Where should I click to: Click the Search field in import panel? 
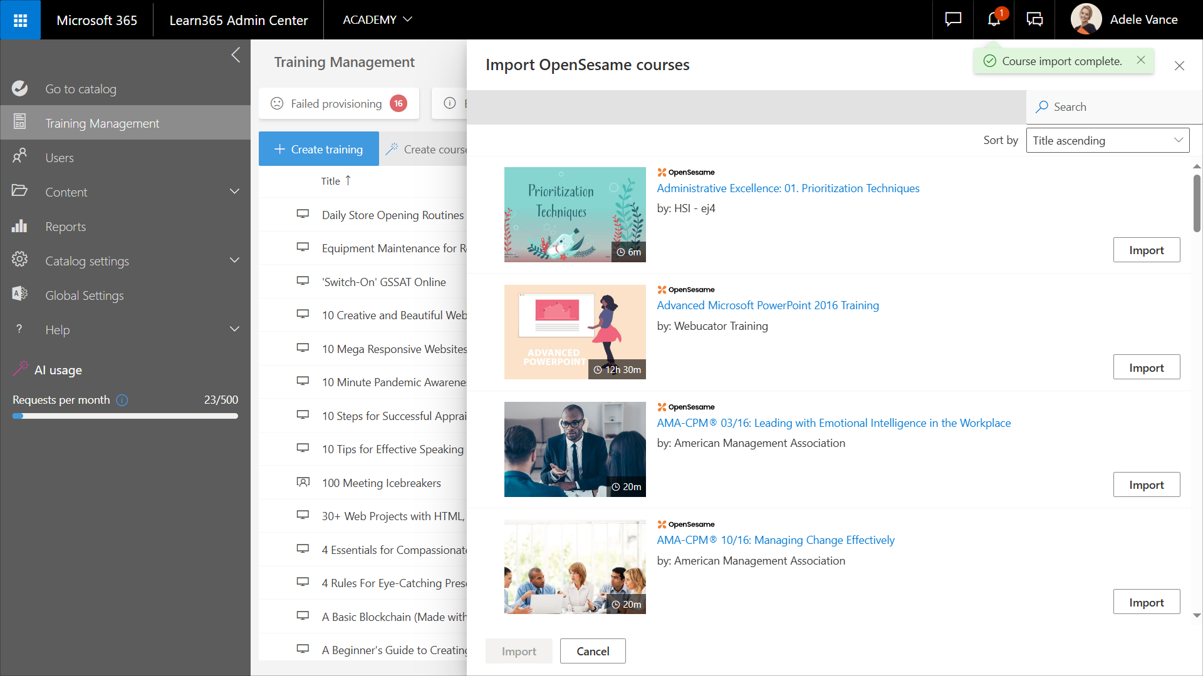(1114, 107)
